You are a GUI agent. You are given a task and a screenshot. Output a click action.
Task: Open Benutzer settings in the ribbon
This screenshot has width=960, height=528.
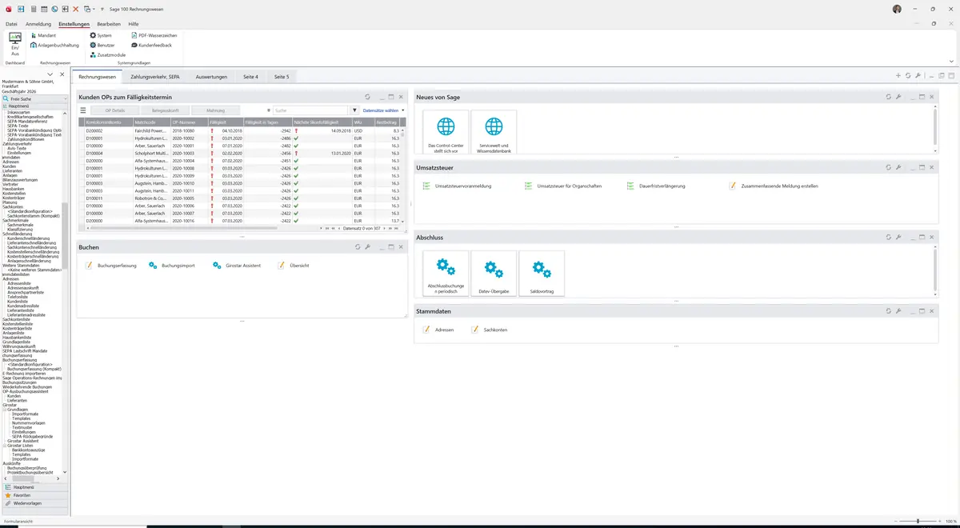point(102,46)
